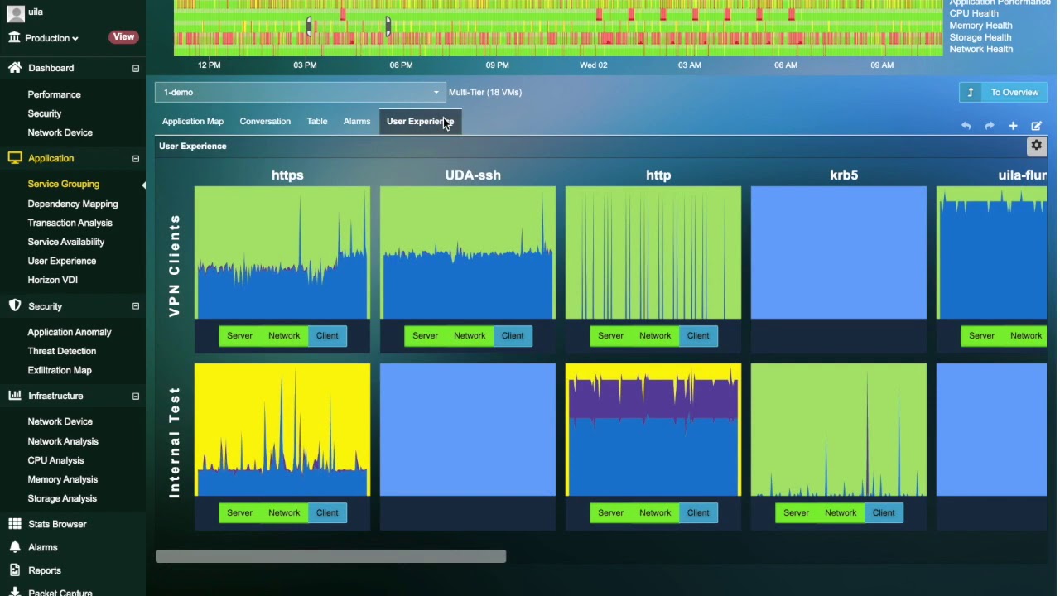Open Network Device under Dashboard

click(60, 132)
